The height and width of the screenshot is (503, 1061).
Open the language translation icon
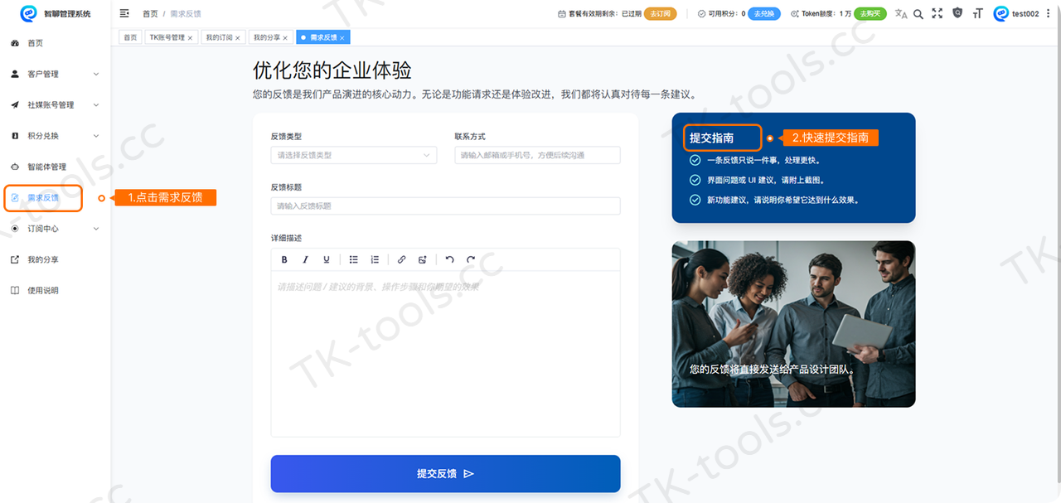901,13
